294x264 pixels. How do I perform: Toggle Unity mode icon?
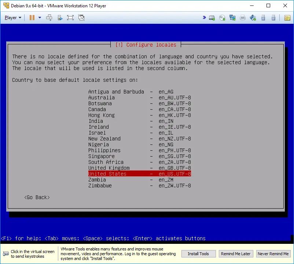pyautogui.click(x=81, y=18)
